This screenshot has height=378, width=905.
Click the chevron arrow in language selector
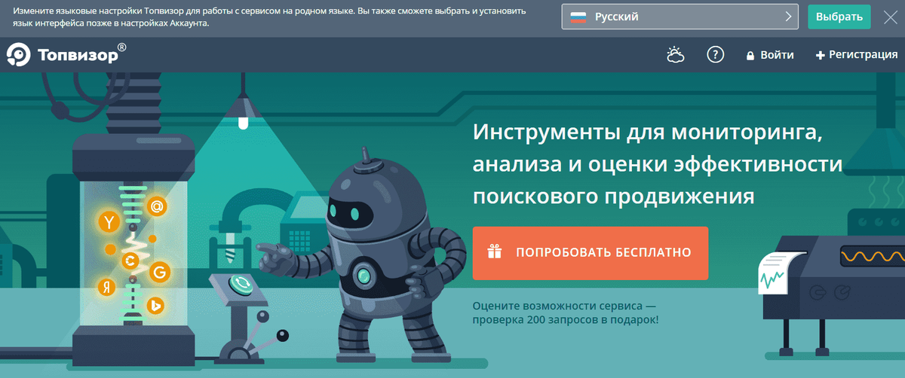coord(789,17)
